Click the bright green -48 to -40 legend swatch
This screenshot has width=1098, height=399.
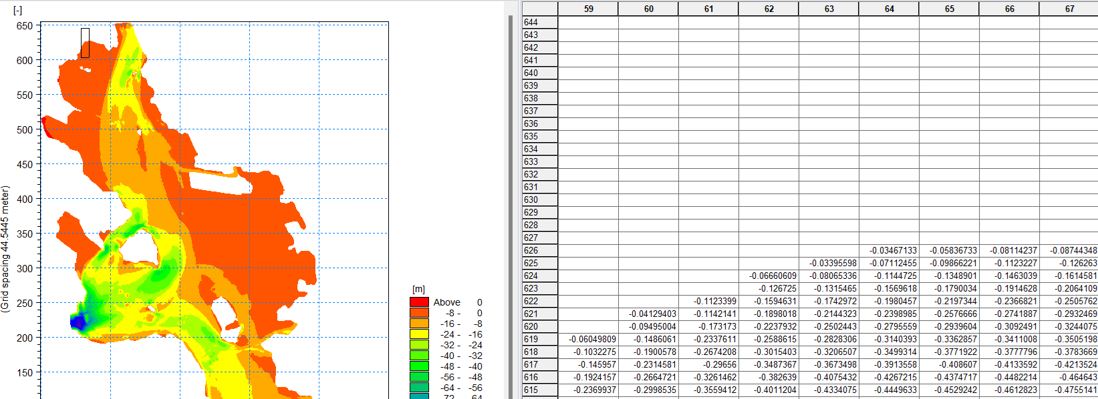(x=419, y=366)
